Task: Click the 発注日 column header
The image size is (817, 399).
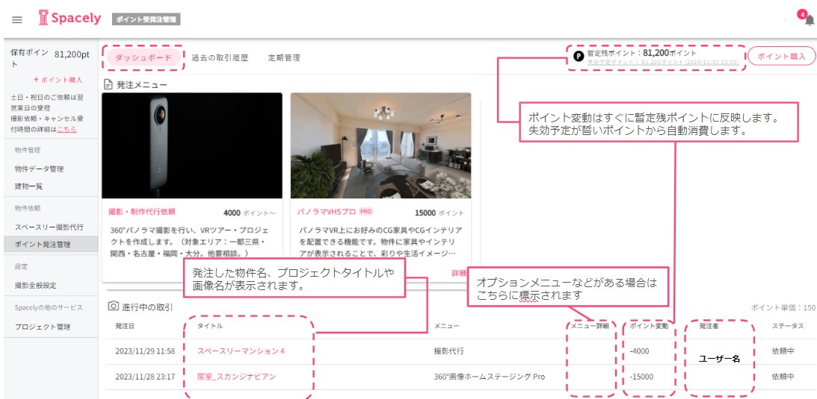Action: pyautogui.click(x=125, y=326)
